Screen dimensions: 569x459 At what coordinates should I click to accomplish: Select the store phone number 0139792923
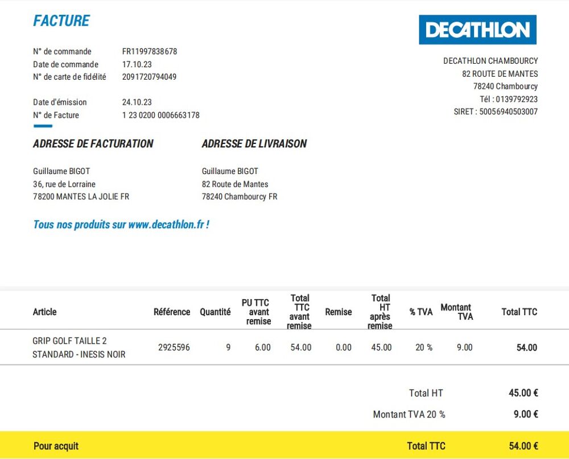[517, 100]
